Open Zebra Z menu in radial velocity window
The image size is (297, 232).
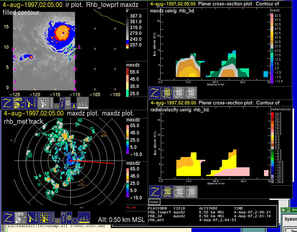click(155, 192)
